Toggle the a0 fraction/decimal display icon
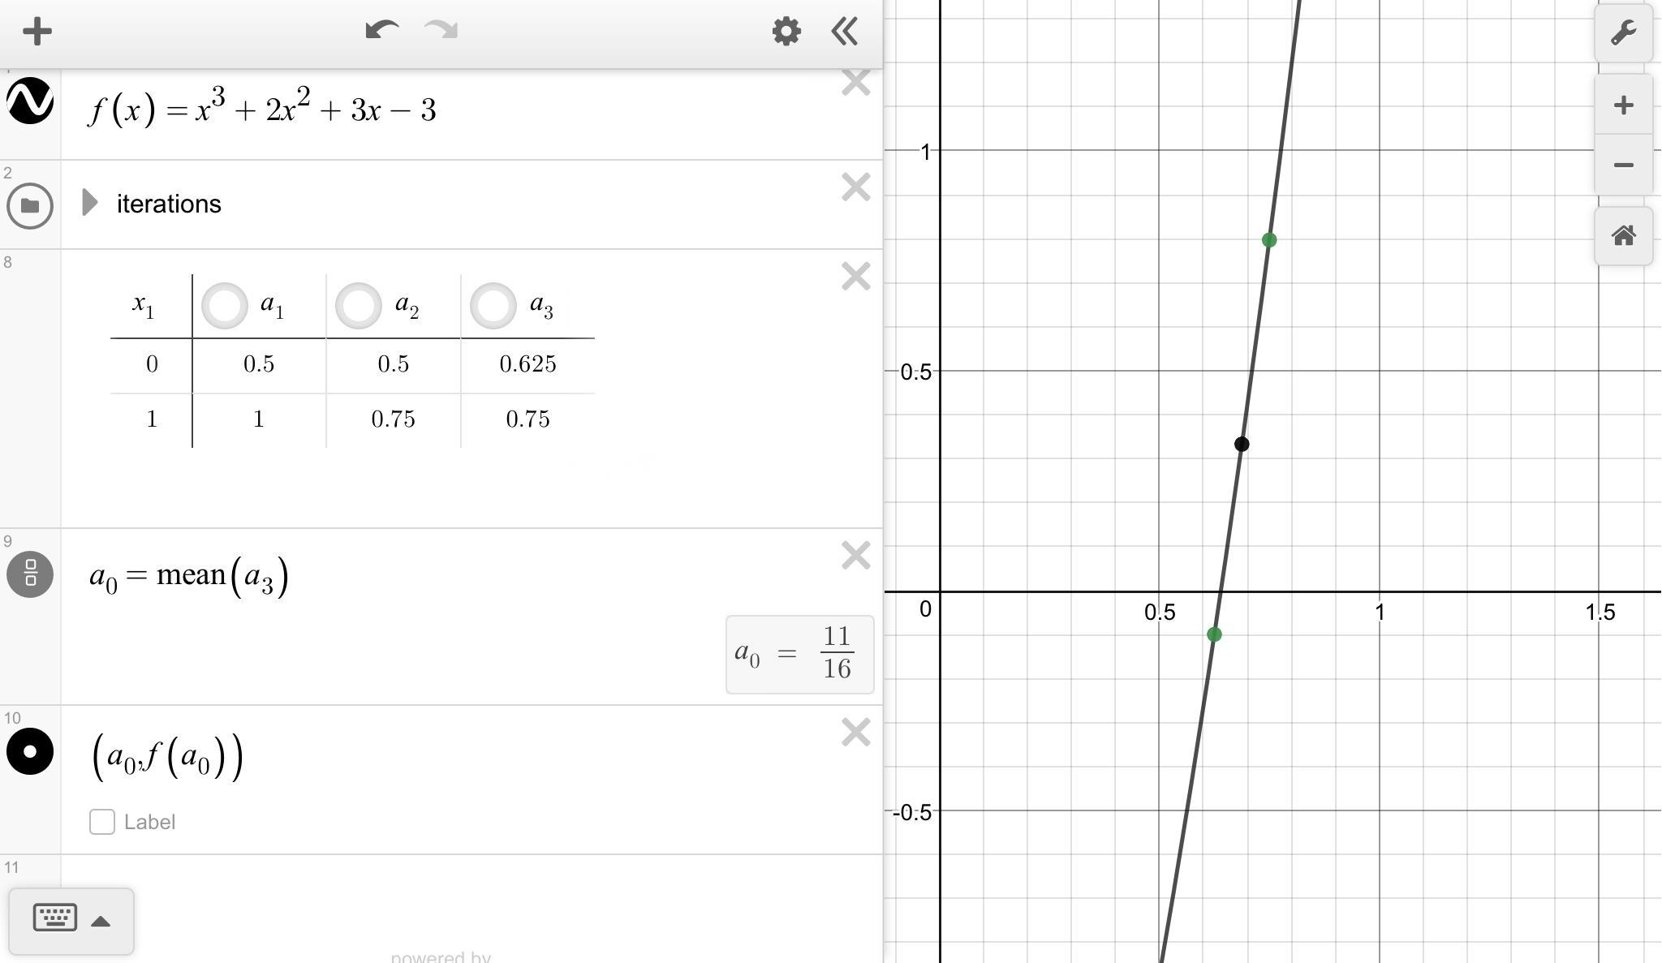The width and height of the screenshot is (1662, 963). click(30, 574)
